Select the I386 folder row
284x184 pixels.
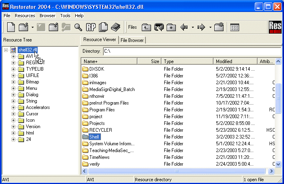178,76
